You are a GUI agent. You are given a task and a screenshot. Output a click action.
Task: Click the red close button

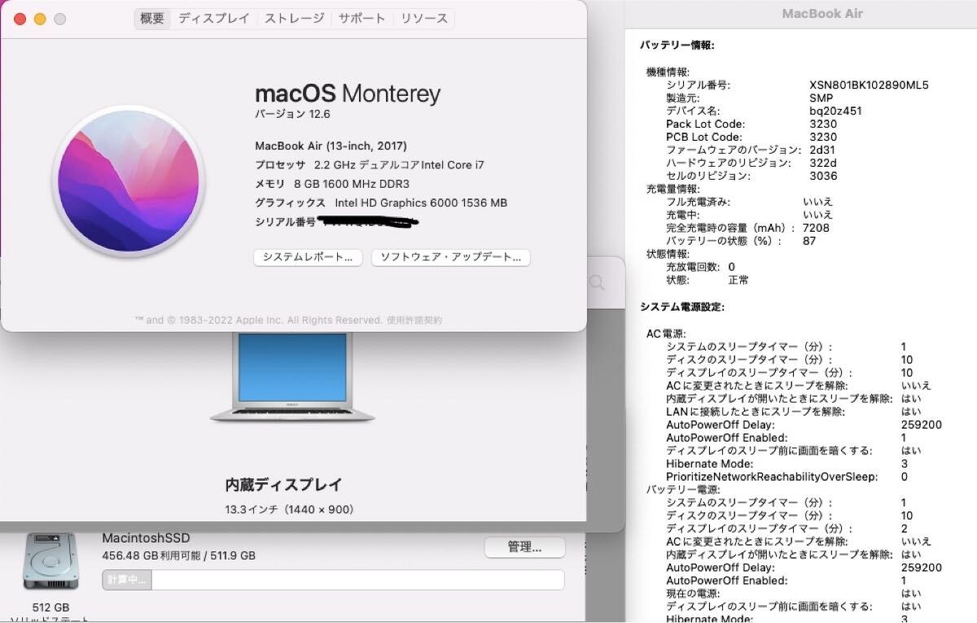[20, 19]
